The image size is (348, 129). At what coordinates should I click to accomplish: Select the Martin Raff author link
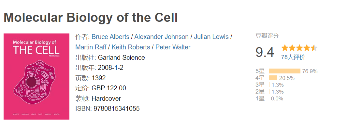coord(91,47)
